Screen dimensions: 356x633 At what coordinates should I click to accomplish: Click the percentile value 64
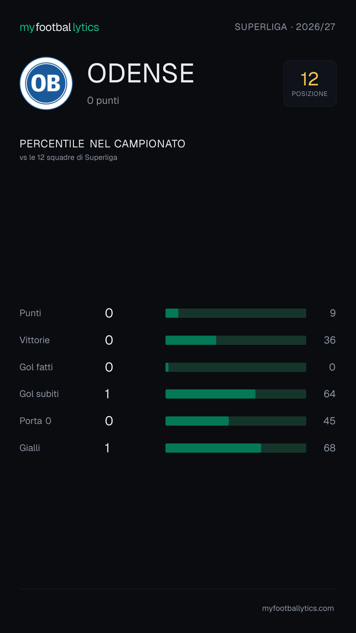tap(330, 394)
